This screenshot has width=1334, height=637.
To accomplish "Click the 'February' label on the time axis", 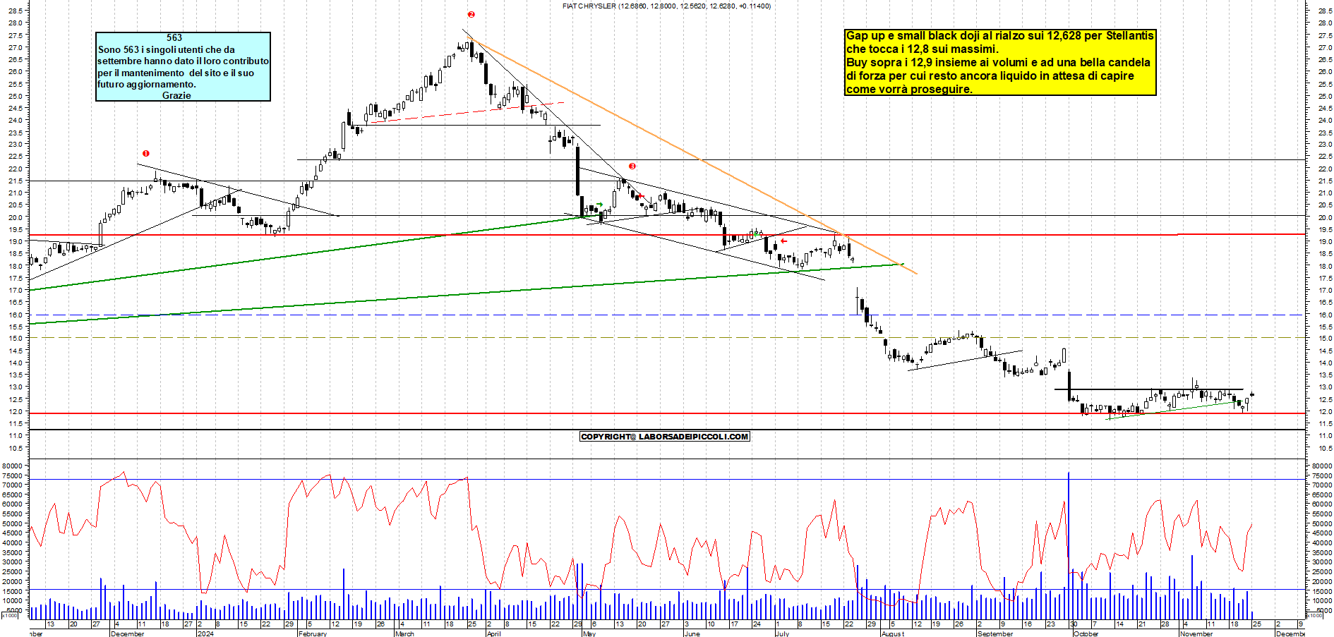I will (313, 633).
